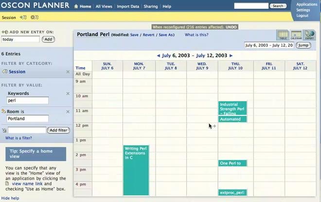321x202 pixels.
Task: Click Hide help link
Action: point(10,198)
